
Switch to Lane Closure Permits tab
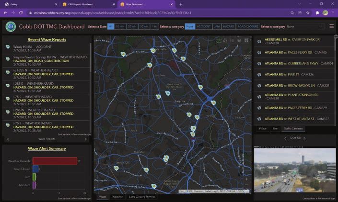coord(141,197)
